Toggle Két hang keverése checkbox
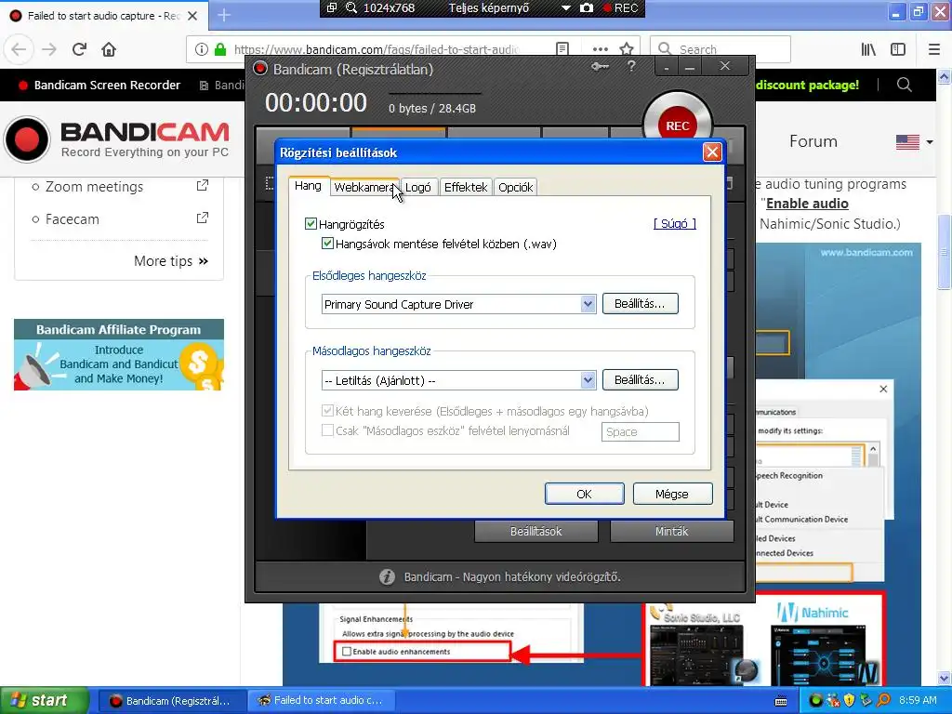This screenshot has height=714, width=952. (327, 411)
